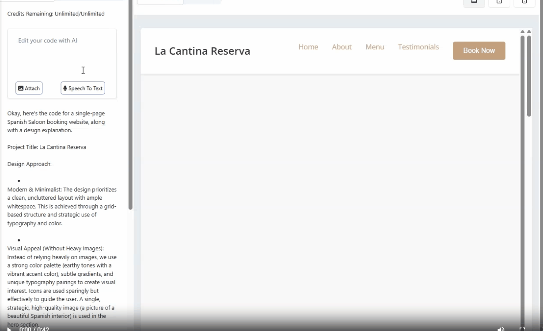The height and width of the screenshot is (331, 543).
Task: Click the Project Title line in response
Action: pos(47,147)
